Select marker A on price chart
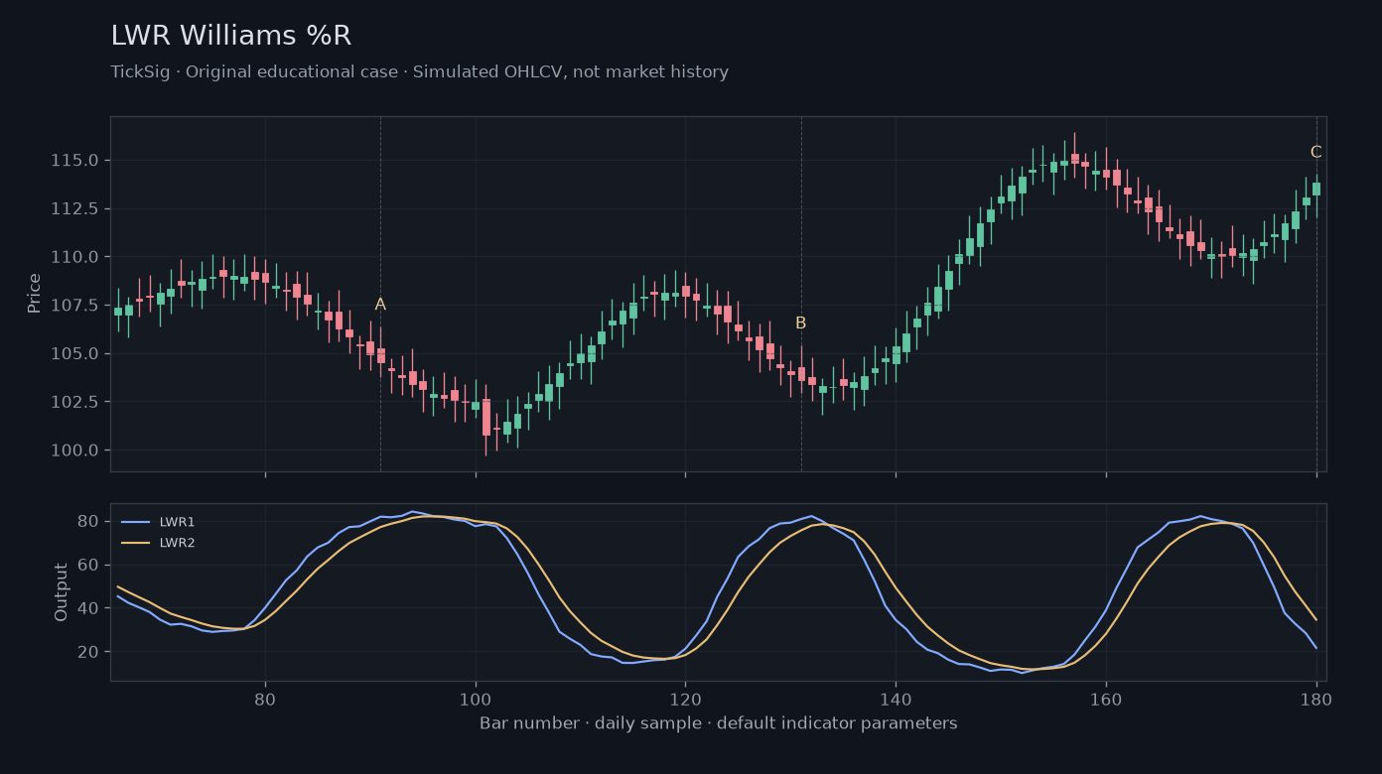1382x774 pixels. [380, 305]
